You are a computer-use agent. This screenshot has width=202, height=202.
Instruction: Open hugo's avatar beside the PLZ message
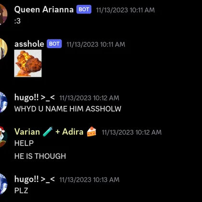[3, 184]
